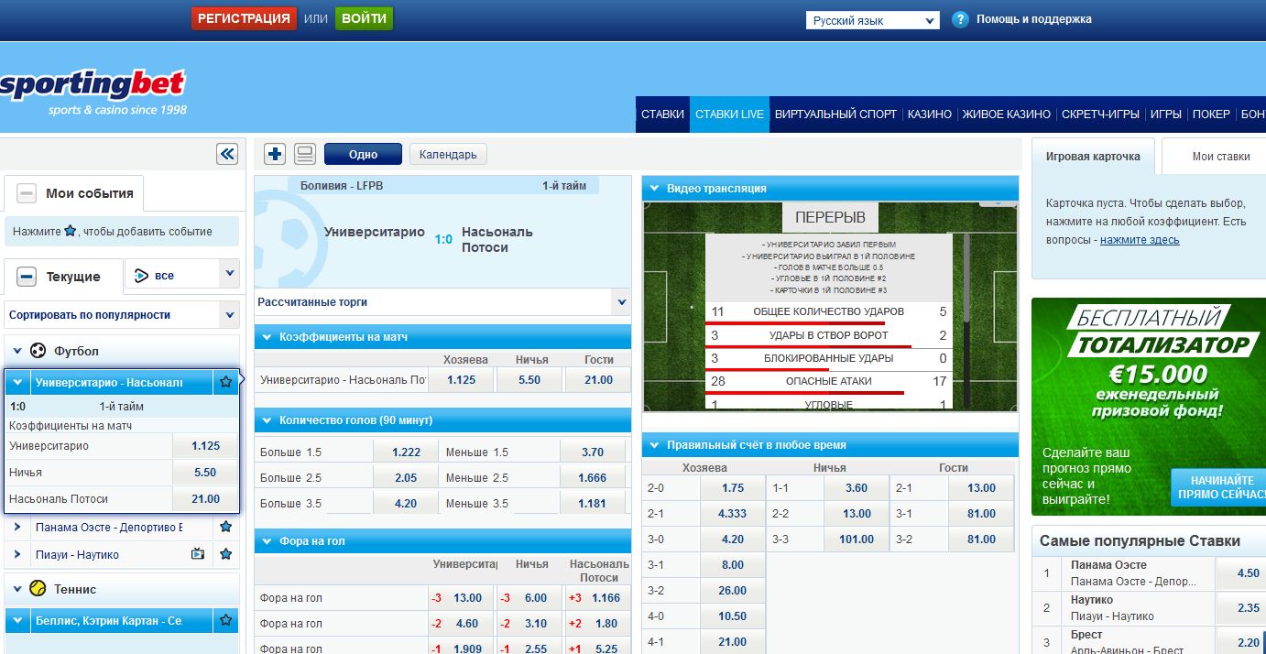Star the Пиауи - Наутико event
The width and height of the screenshot is (1266, 654).
(225, 554)
